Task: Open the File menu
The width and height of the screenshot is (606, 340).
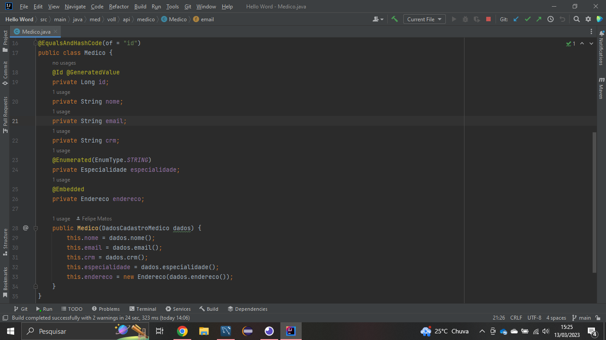Action: click(x=24, y=7)
